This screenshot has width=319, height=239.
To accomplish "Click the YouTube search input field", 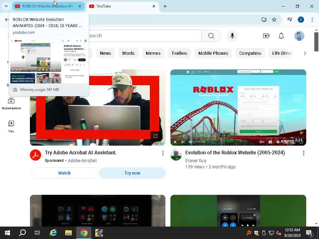I will coord(145,36).
